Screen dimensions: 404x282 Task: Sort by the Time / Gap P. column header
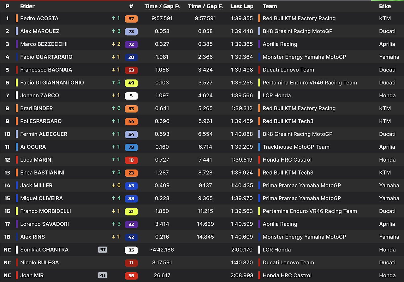[162, 6]
